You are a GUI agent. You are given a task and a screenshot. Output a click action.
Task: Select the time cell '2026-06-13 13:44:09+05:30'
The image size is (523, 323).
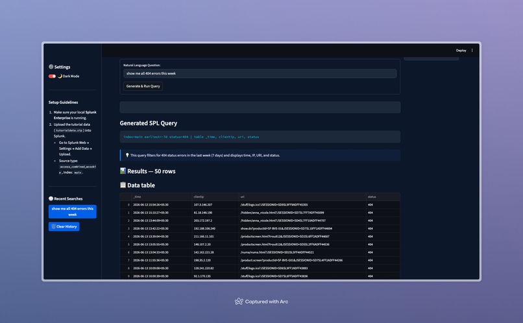pos(162,221)
